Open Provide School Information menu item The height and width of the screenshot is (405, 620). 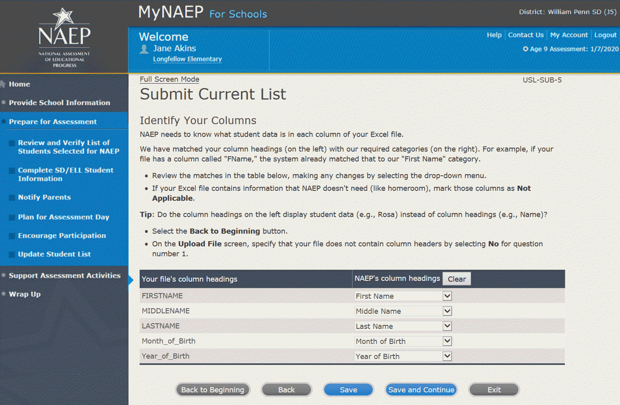pos(60,103)
